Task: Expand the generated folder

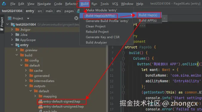Action: pos(26,75)
